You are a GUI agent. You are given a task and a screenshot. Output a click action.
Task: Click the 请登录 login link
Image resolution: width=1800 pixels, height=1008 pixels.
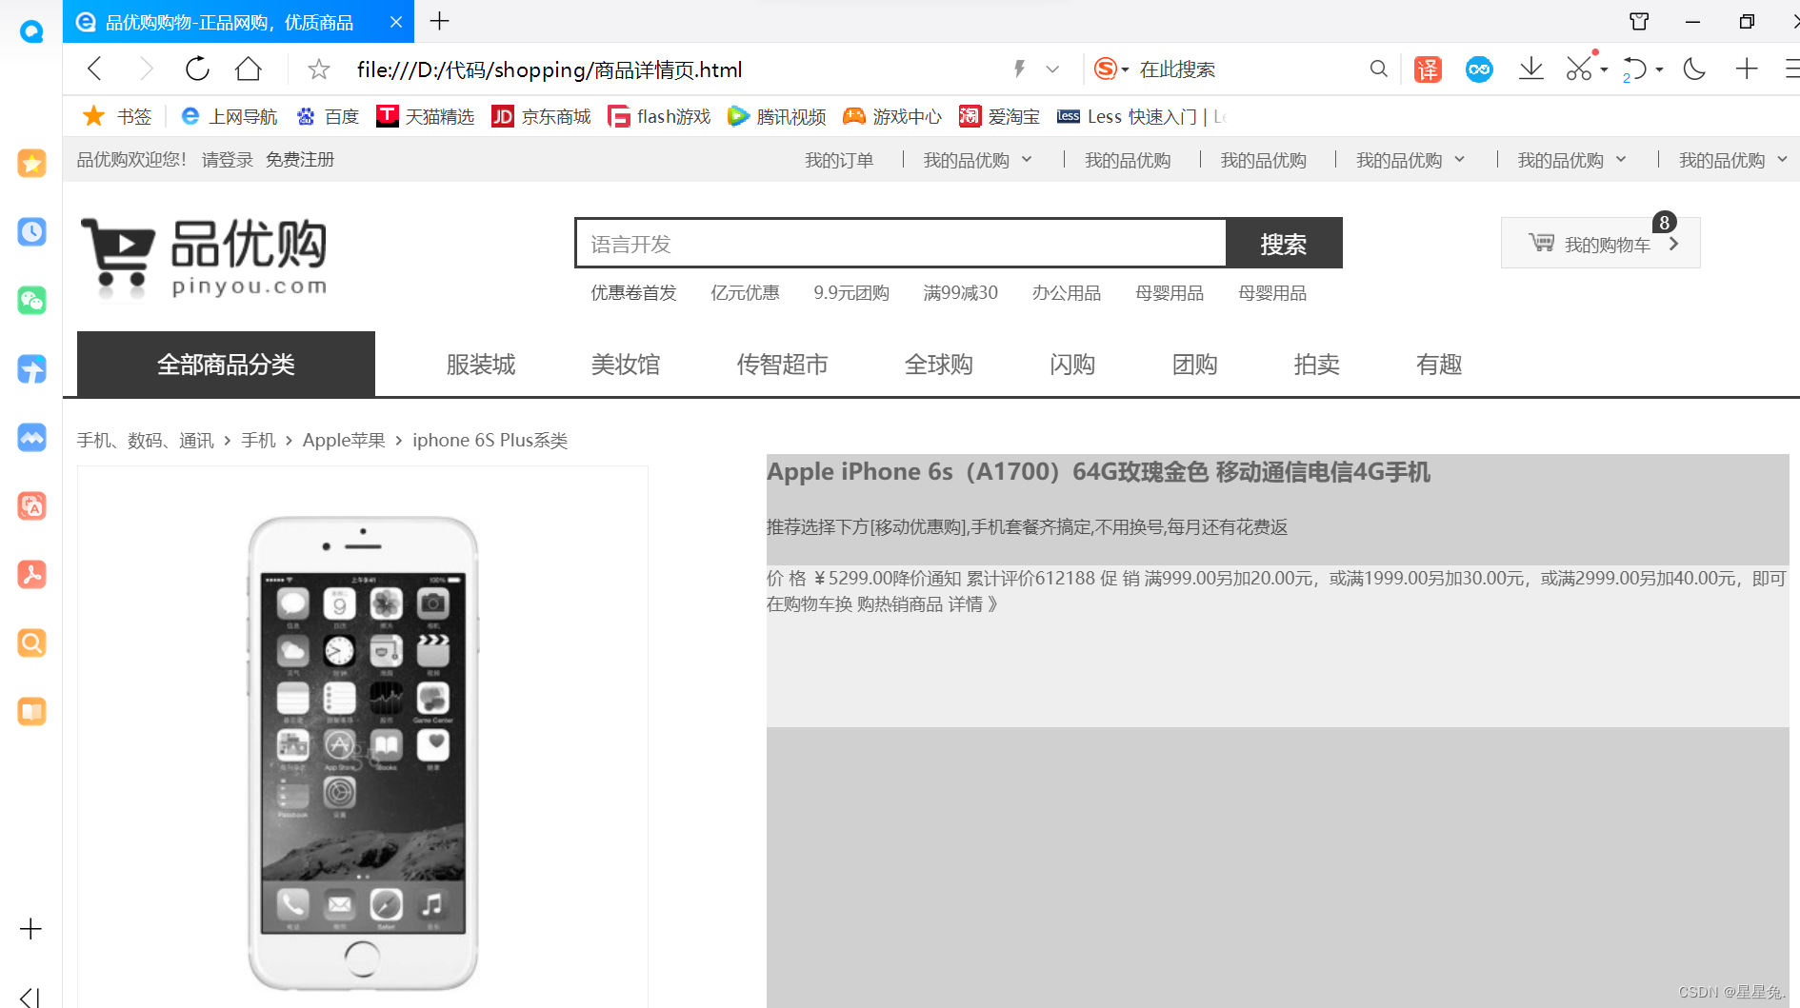point(228,160)
